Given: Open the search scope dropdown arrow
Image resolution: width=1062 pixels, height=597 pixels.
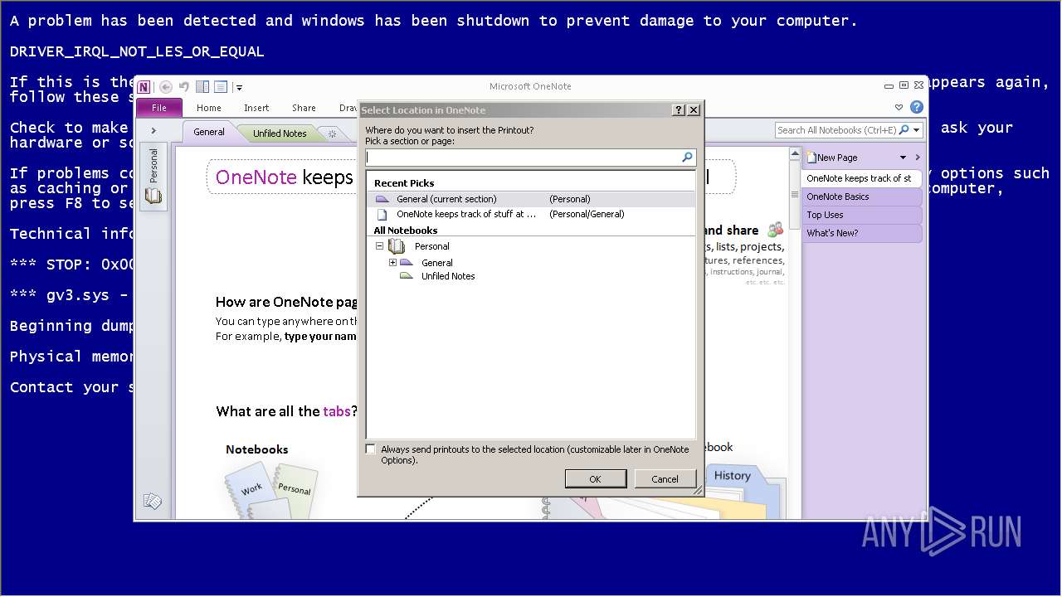Looking at the screenshot, I should pyautogui.click(x=917, y=130).
